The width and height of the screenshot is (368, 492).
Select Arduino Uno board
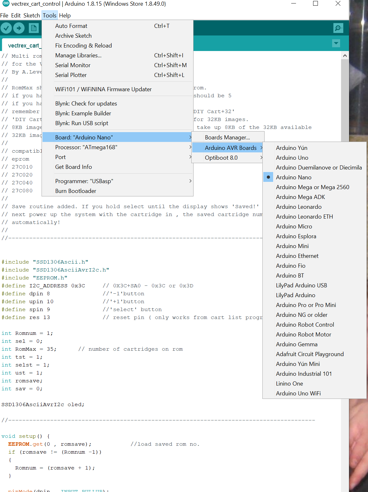tap(315, 158)
